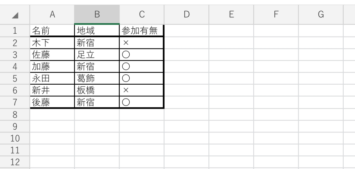Viewport: 355px width, 169px height.
Task: Click the 名前 header cell
Action: pyautogui.click(x=52, y=30)
